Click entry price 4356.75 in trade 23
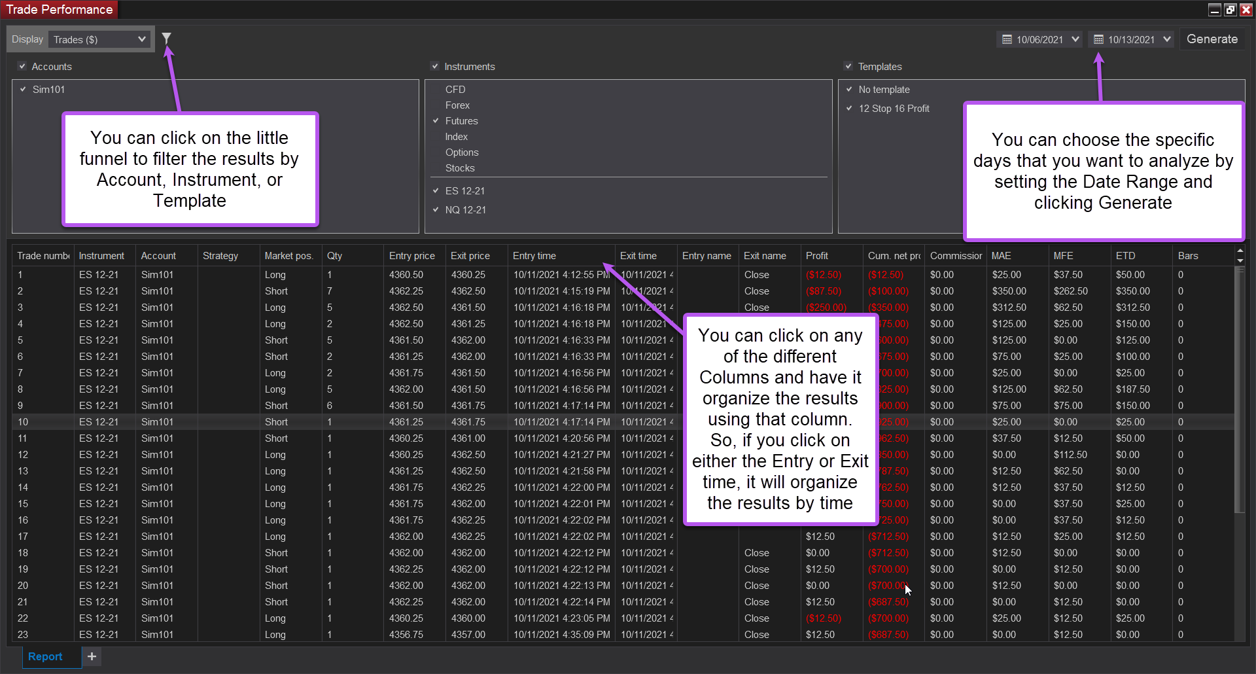The image size is (1256, 674). coord(406,635)
